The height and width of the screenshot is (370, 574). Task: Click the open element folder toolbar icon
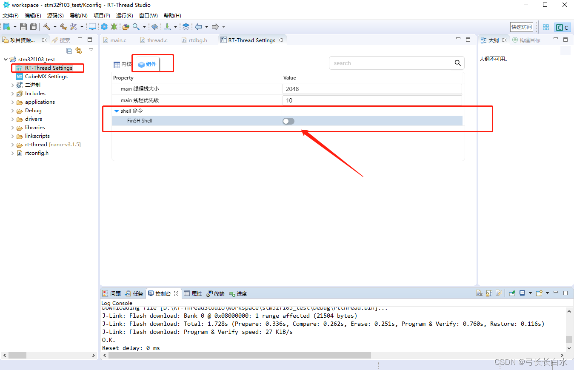coord(126,27)
